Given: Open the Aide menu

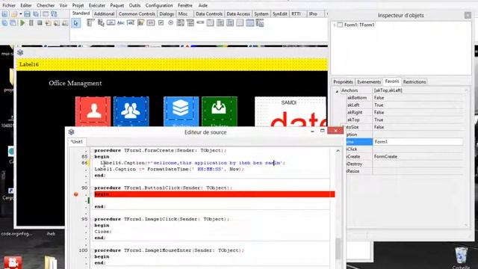Looking at the screenshot, I should pos(203,5).
